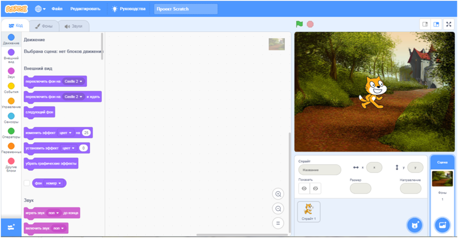Open backdrop dropdown in переключить фон на block
This screenshot has height=238, width=458.
click(x=74, y=81)
